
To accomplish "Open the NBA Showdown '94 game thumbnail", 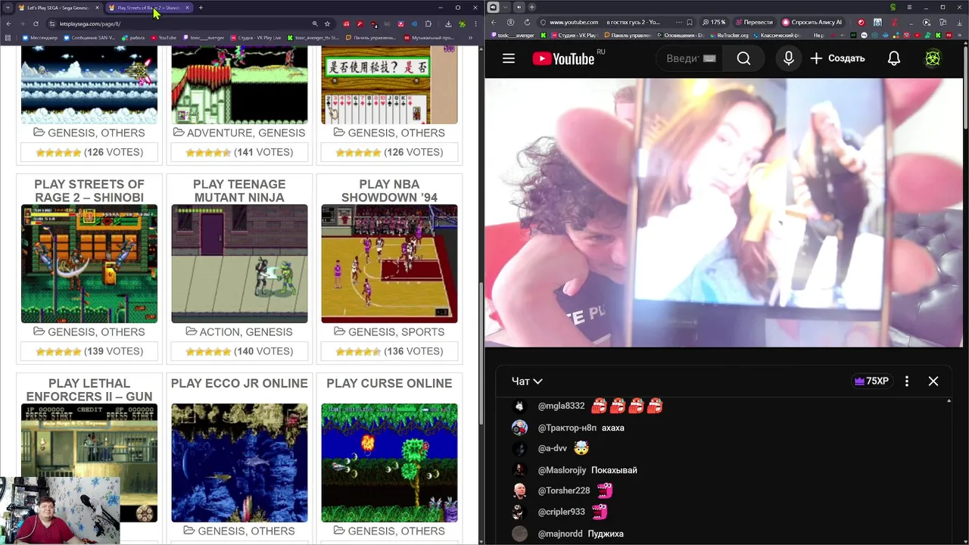I will coord(389,263).
